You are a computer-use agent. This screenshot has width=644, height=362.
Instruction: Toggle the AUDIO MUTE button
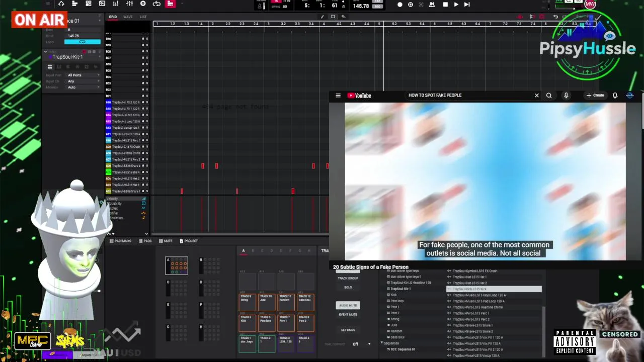coord(348,305)
